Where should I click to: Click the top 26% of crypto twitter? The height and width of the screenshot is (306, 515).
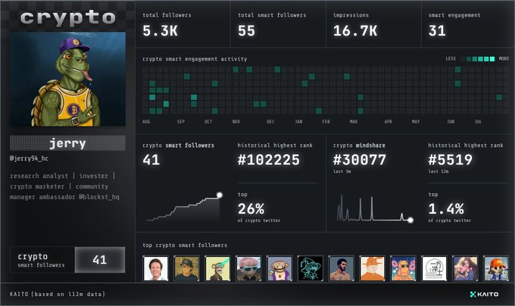[x=251, y=209]
